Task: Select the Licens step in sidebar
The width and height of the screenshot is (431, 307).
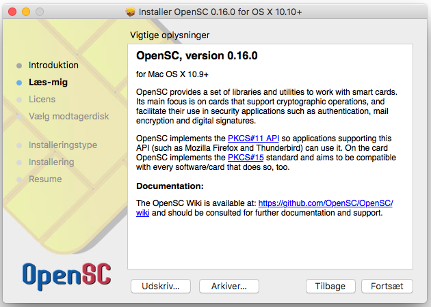Action: [42, 99]
